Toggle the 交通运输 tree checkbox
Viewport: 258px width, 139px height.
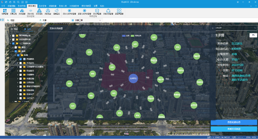pos(20,78)
